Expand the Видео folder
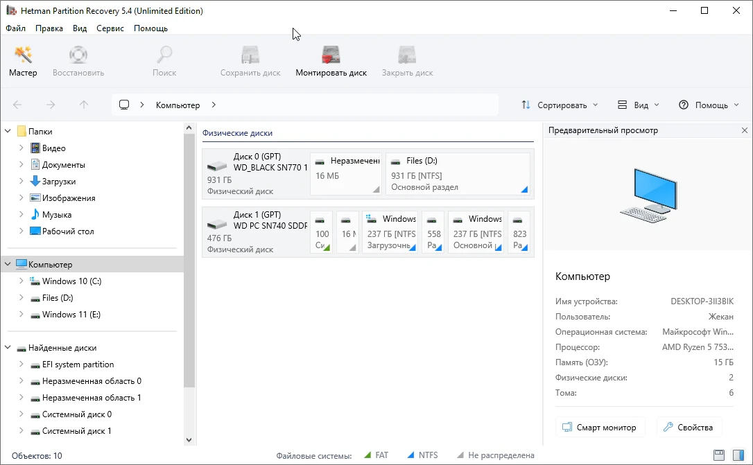 point(21,148)
